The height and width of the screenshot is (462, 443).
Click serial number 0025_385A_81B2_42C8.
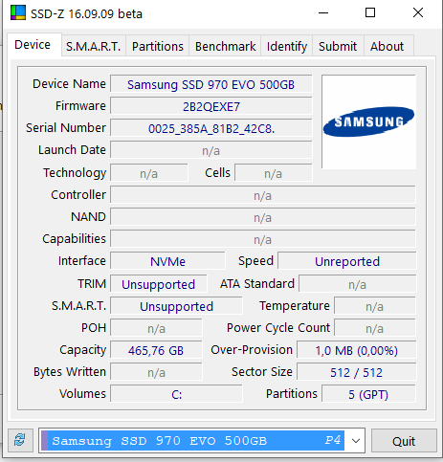211,128
